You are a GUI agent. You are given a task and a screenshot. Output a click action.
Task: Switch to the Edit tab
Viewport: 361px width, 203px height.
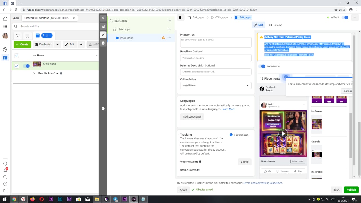[258, 25]
